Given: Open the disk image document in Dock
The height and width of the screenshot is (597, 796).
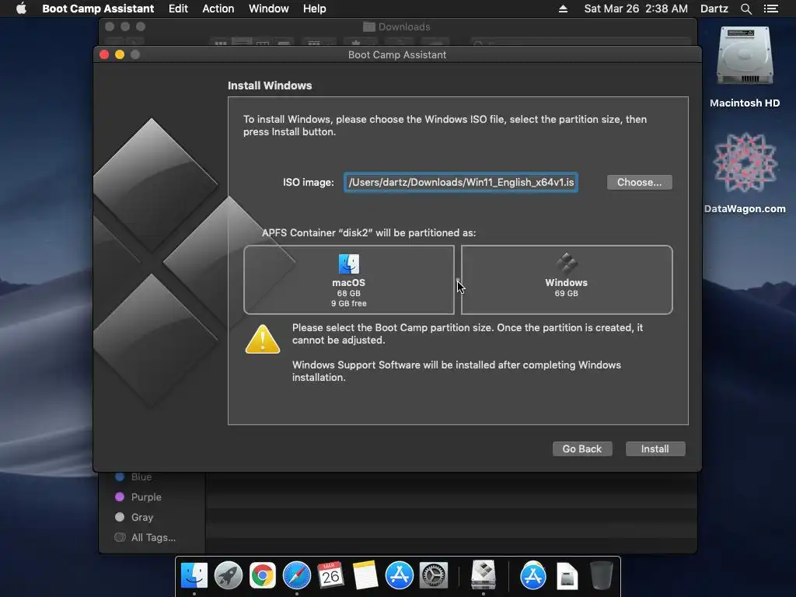Looking at the screenshot, I should 567,576.
